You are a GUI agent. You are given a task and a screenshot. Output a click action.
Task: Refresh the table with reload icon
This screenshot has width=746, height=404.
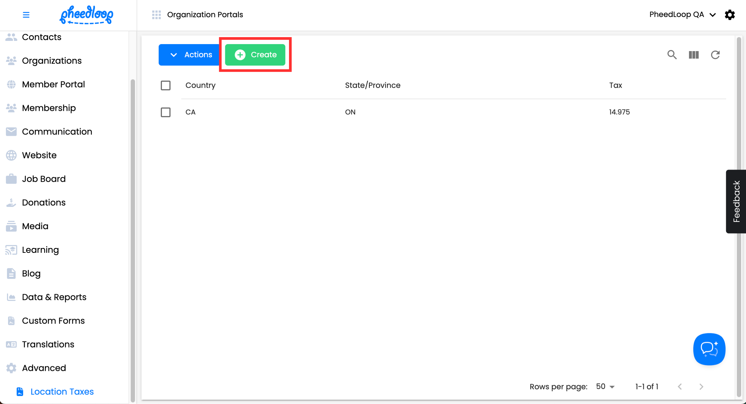715,55
